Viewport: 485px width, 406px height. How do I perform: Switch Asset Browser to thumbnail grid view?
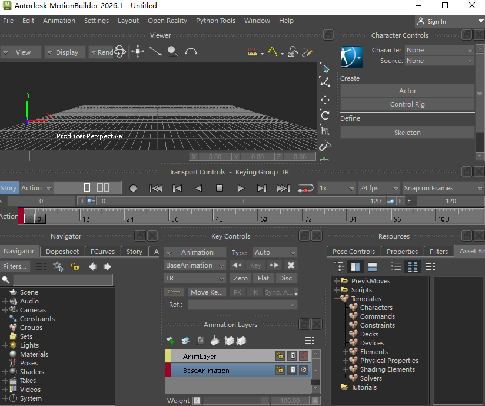pos(413,266)
